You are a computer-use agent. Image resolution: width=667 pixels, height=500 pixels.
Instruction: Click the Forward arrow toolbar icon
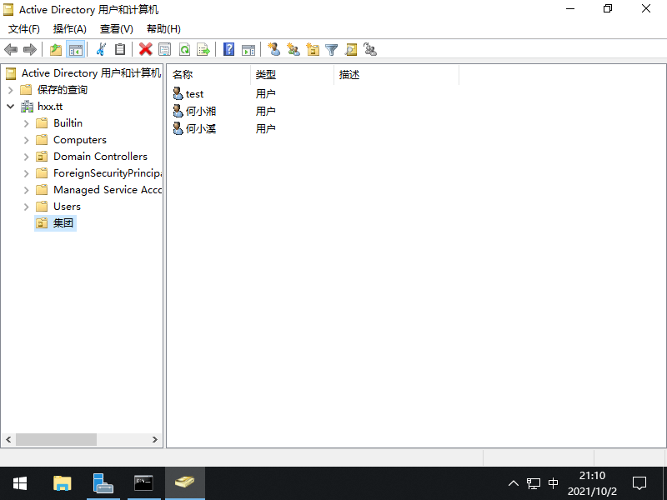(x=30, y=50)
